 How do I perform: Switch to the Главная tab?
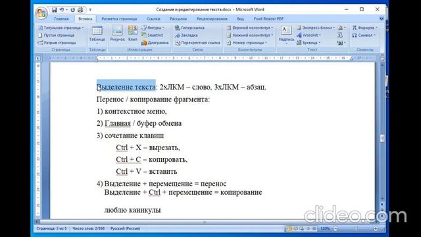pyautogui.click(x=61, y=19)
